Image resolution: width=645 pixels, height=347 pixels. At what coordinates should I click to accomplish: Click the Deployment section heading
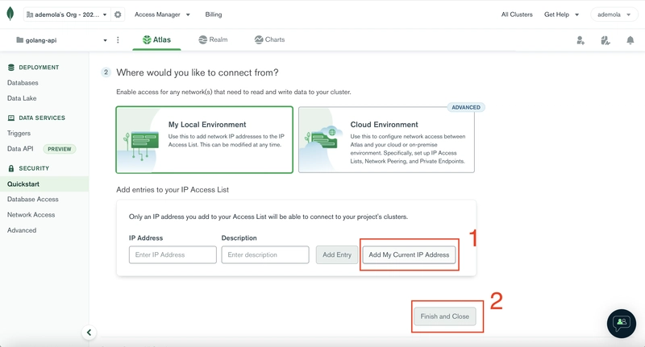(x=39, y=68)
